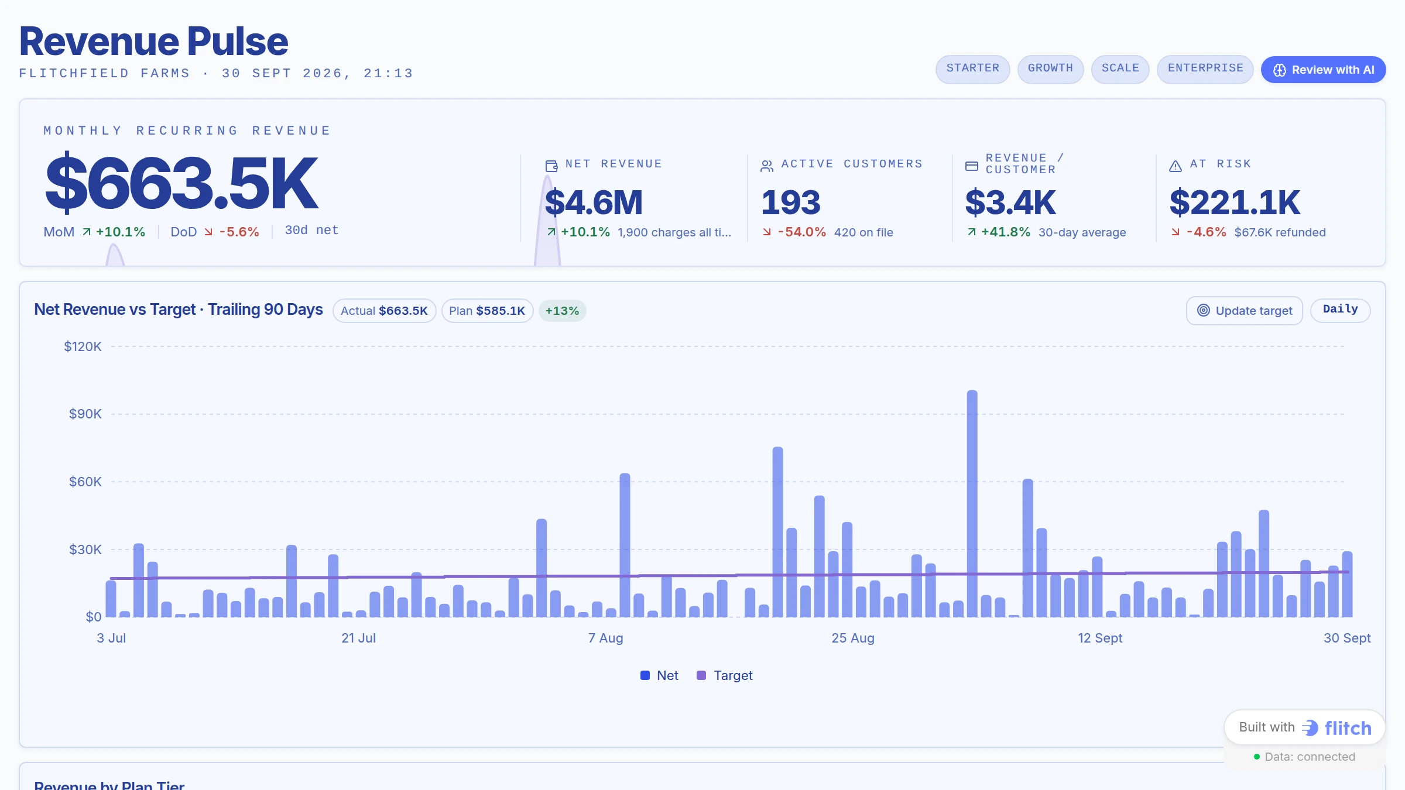Click the tallest bar in the chart

pyautogui.click(x=972, y=503)
